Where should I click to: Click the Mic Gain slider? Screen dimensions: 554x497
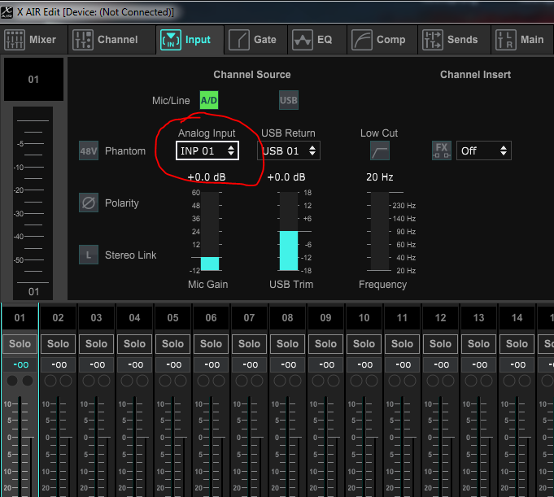tap(210, 231)
